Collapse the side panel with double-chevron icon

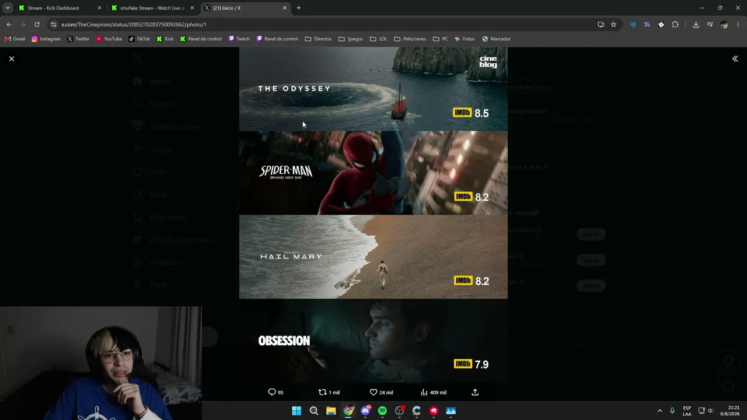[x=735, y=59]
